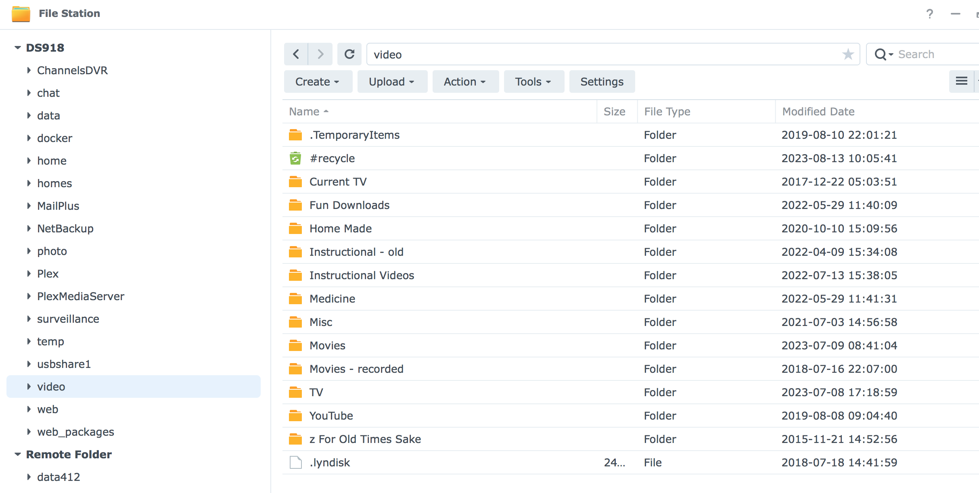
Task: Open the Action menu
Action: (x=465, y=81)
